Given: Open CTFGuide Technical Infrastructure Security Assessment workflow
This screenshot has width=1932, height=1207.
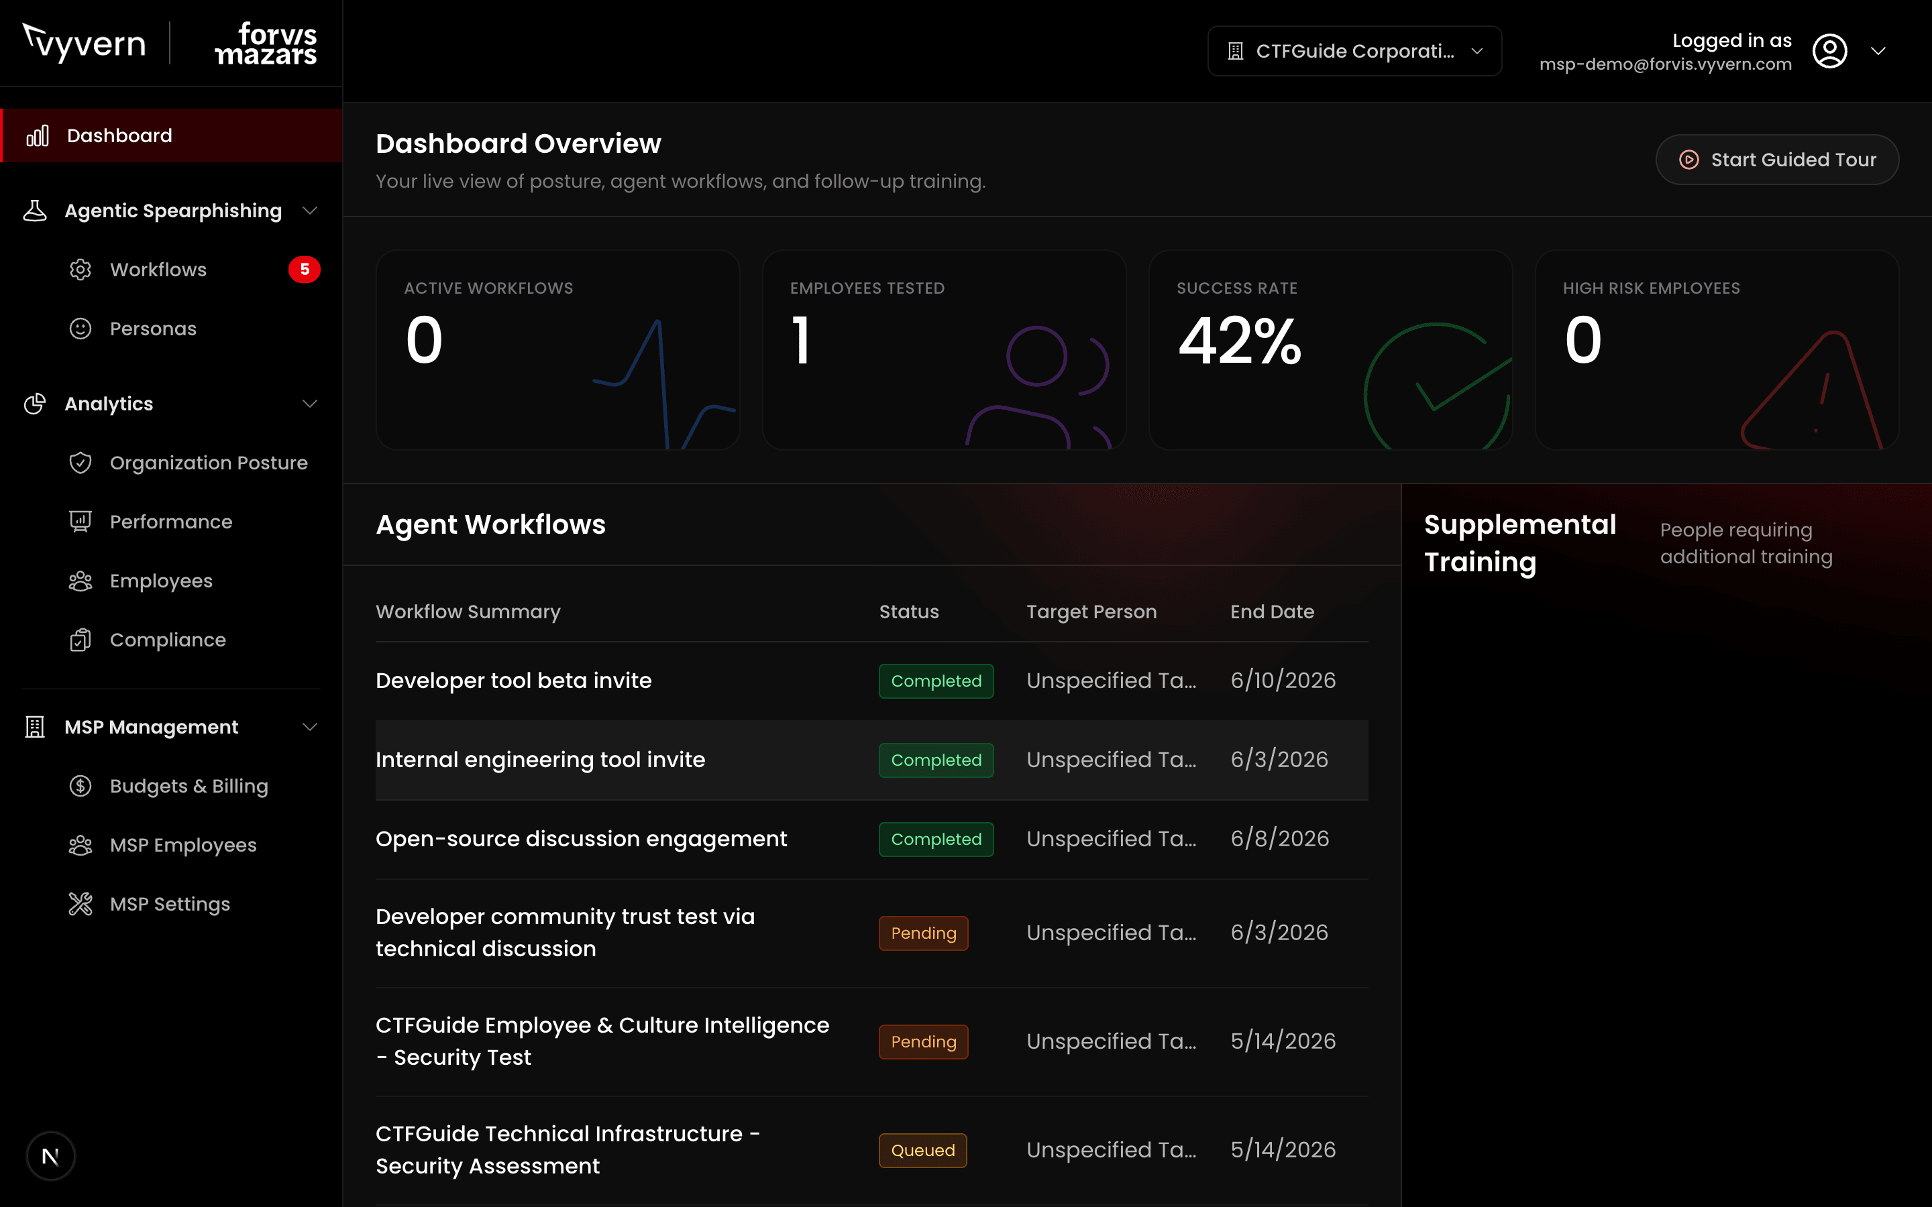Looking at the screenshot, I should pos(872,1150).
